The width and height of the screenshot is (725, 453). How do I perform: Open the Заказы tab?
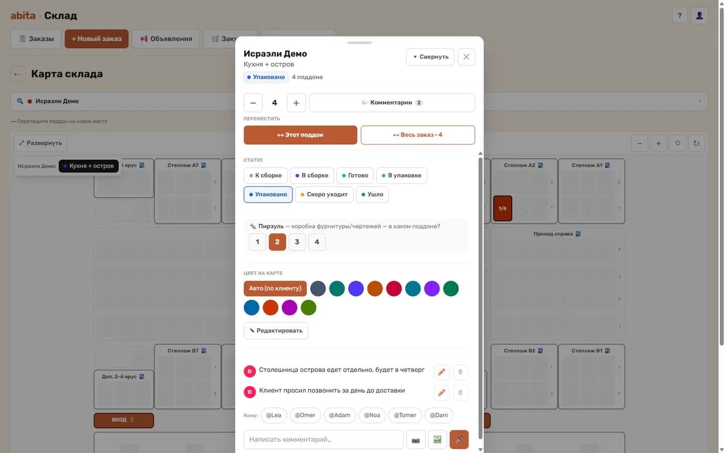pyautogui.click(x=36, y=39)
